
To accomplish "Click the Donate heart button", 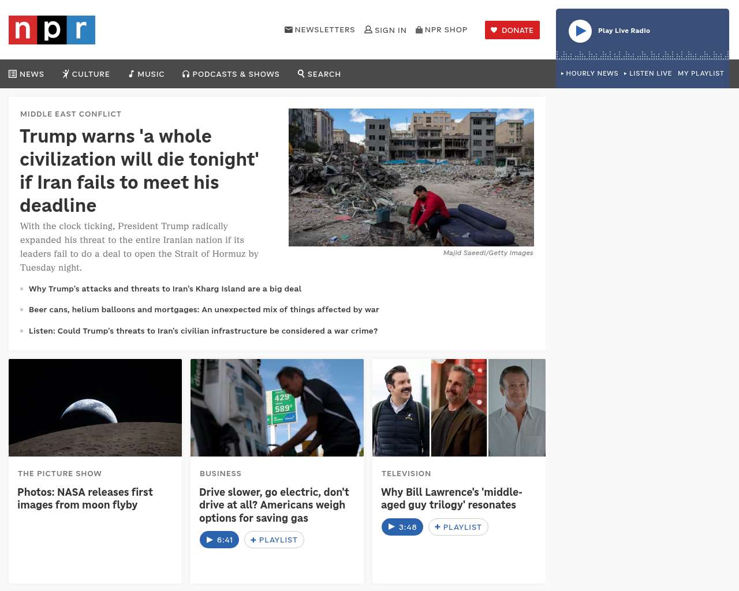I will 512,30.
